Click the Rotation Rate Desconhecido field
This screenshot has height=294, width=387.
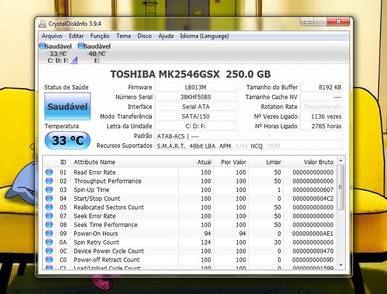pyautogui.click(x=321, y=107)
